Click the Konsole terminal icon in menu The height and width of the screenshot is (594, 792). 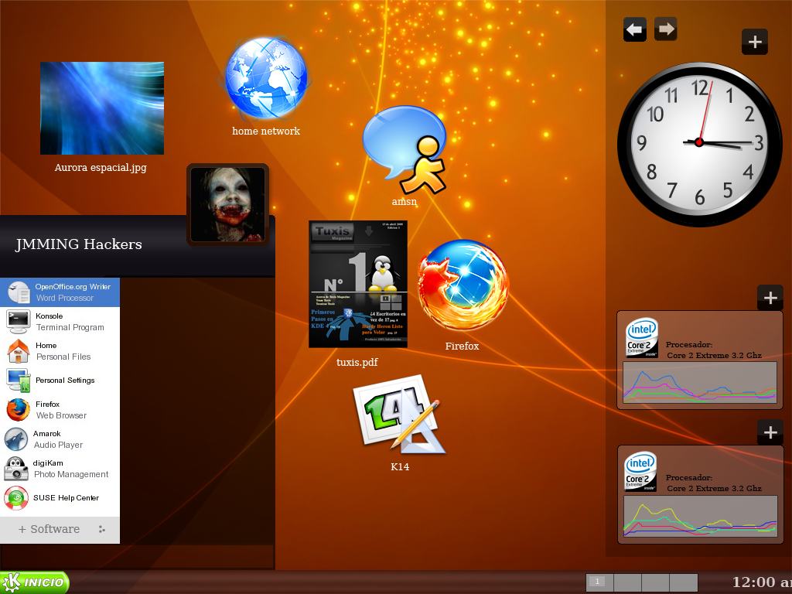point(18,321)
